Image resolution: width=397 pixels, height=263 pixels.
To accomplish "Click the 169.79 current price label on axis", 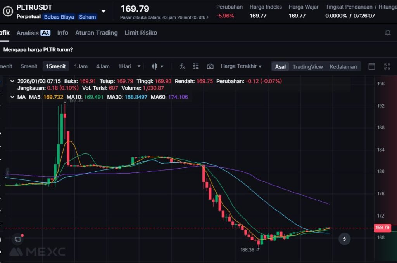I will tap(382, 228).
